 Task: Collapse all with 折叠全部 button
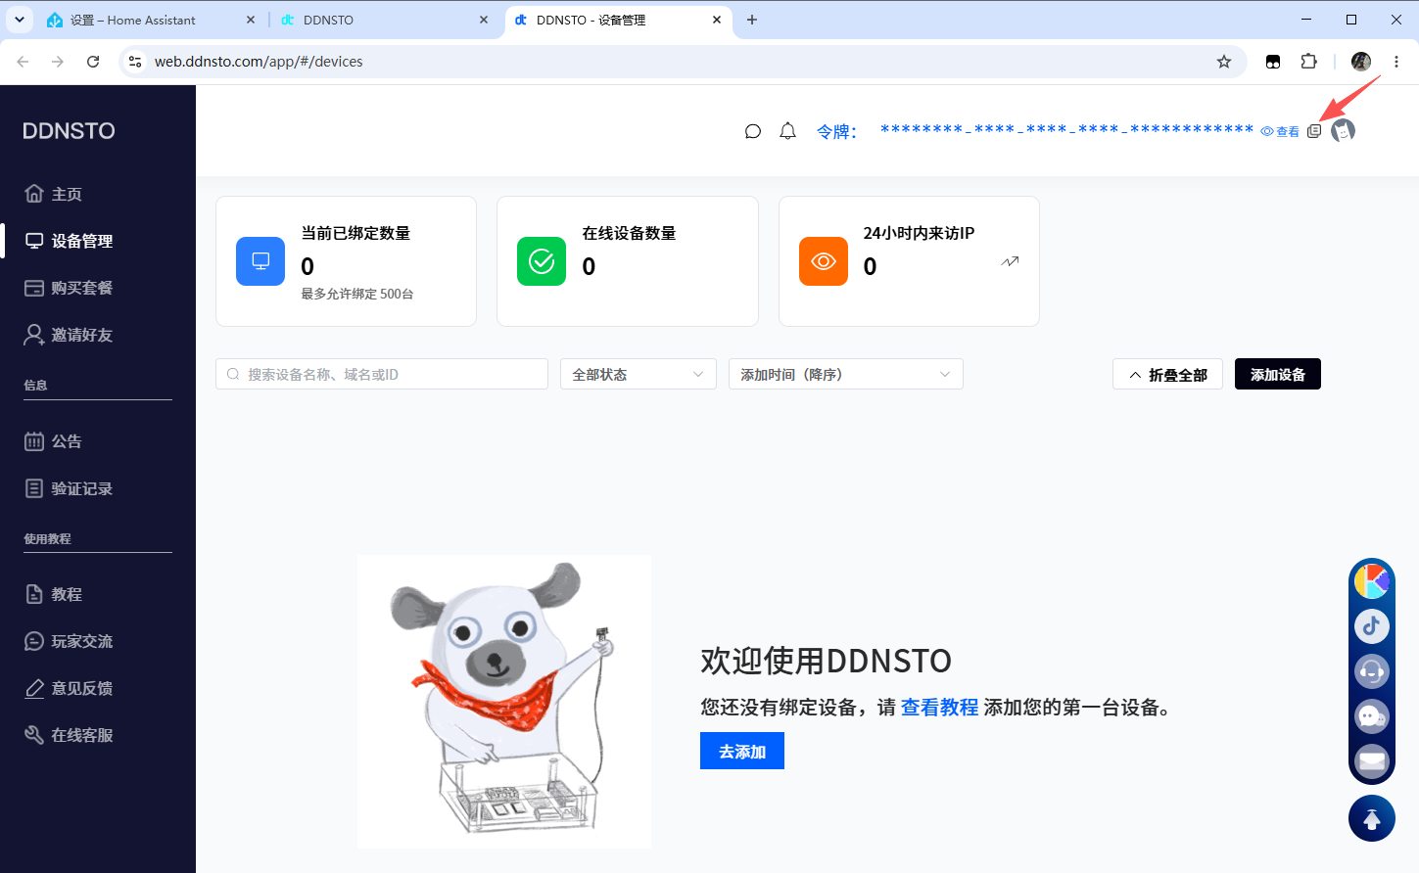click(1167, 374)
